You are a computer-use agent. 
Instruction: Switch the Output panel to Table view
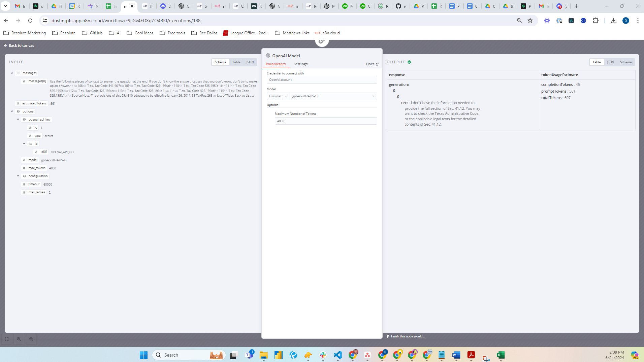pos(597,62)
